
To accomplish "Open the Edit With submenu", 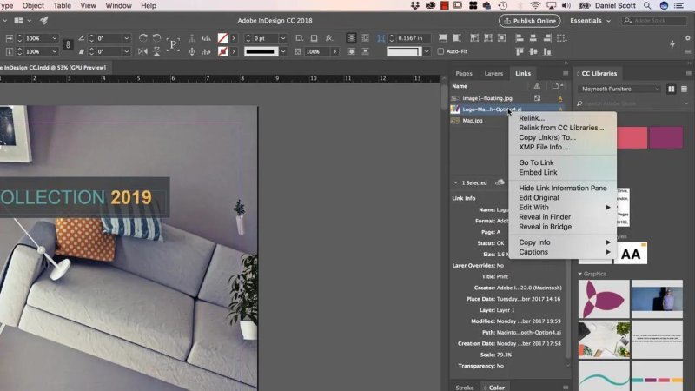I will 562,208.
